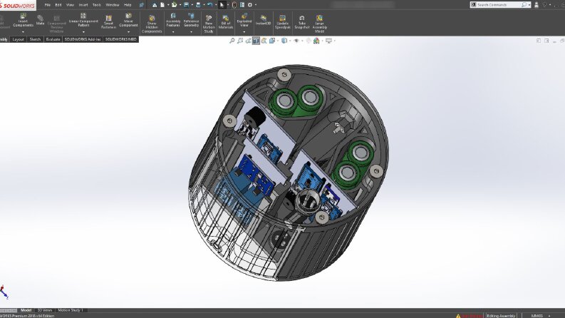Click Zoom to Area icon

(240, 41)
